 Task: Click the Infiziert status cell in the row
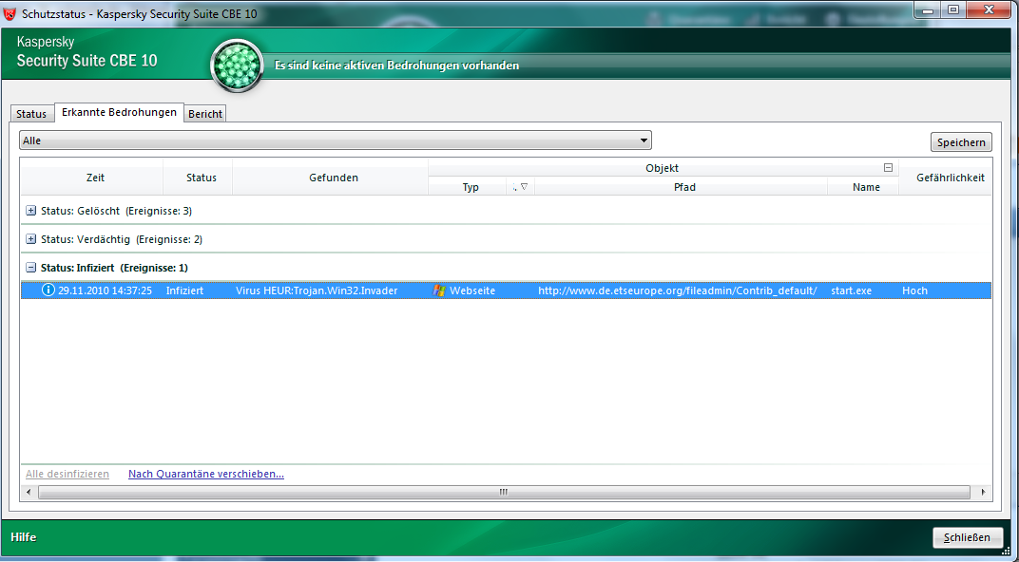(184, 290)
